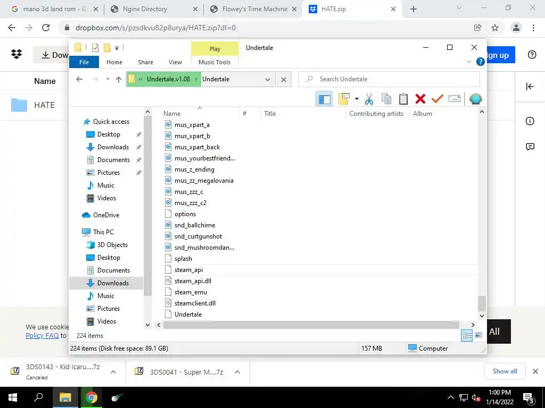Go up one folder level in Explorer
Screen dimensions: 545x408
119,80
